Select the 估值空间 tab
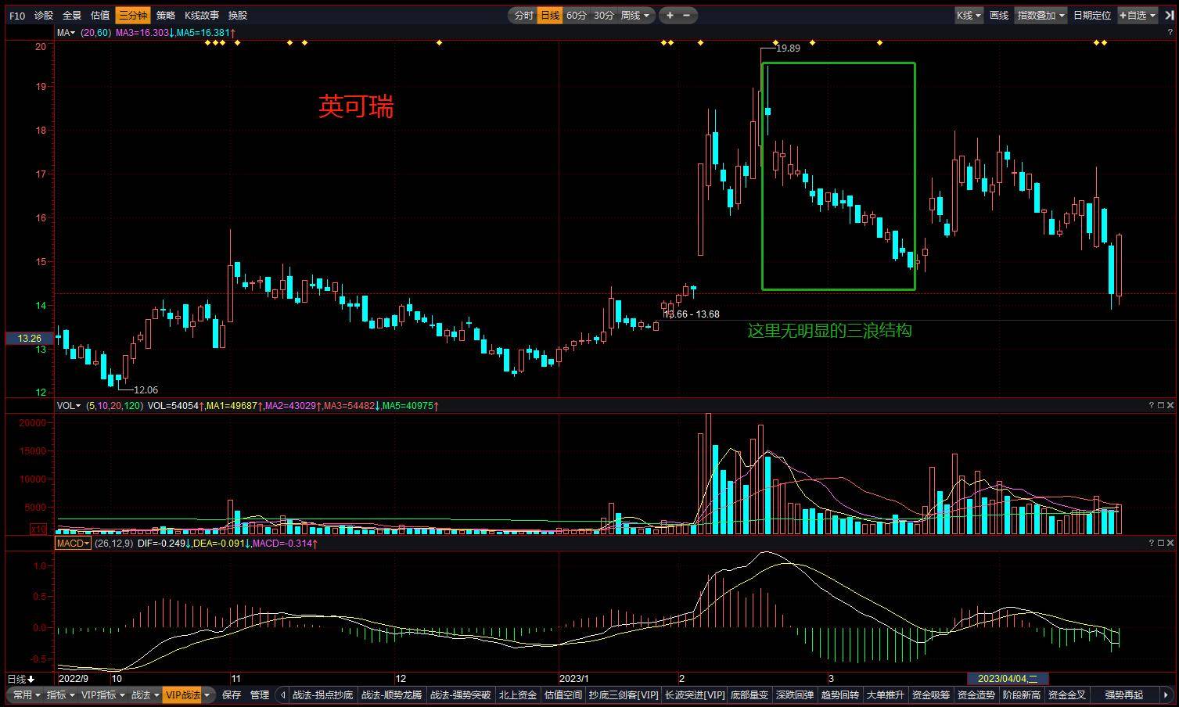The width and height of the screenshot is (1179, 707). 563,694
